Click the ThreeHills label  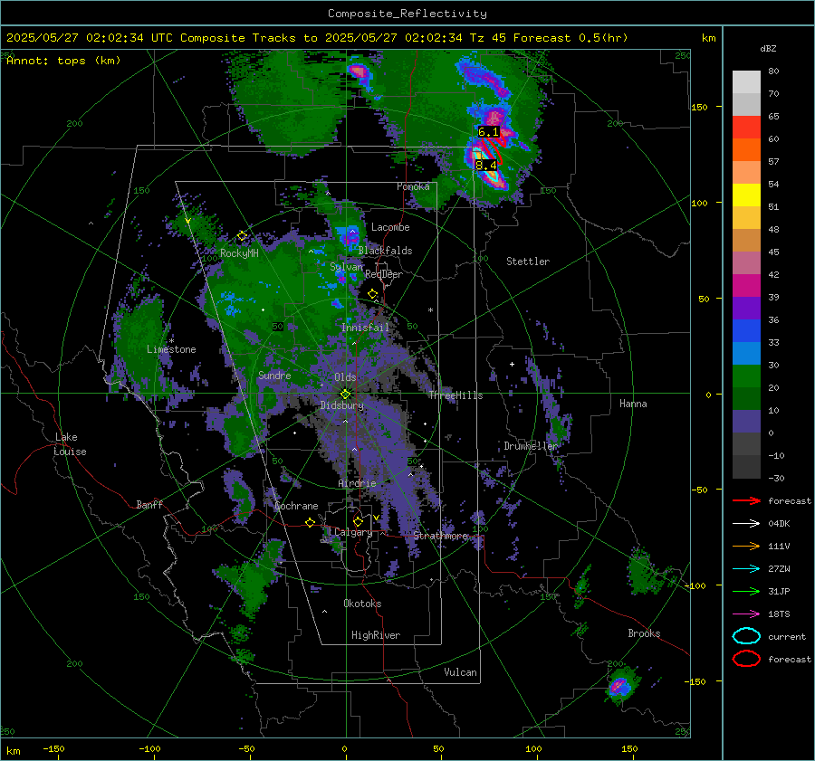pos(455,395)
